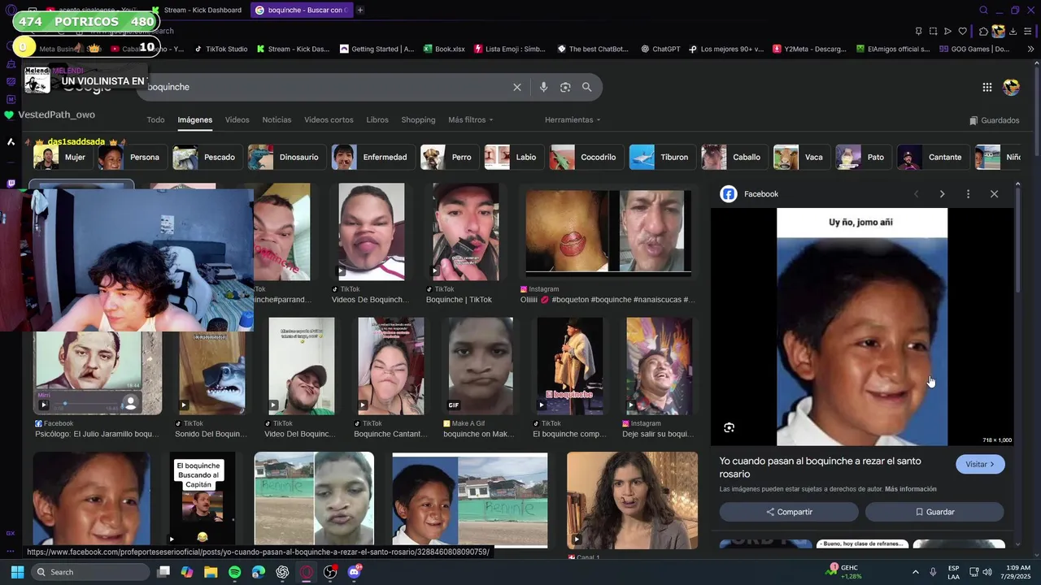1041x585 pixels.
Task: Launch Spotify from the taskbar
Action: click(234, 572)
